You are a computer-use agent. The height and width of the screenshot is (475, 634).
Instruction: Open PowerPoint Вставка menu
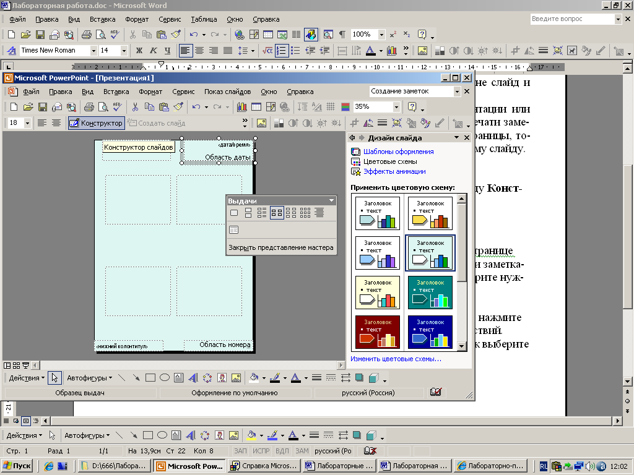point(116,92)
